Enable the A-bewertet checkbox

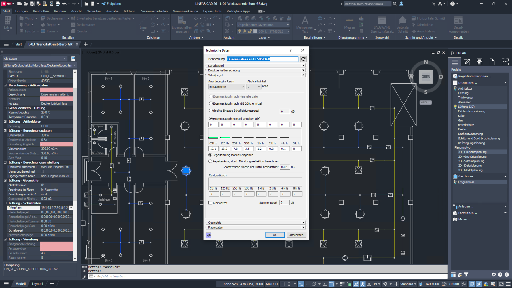coord(210,203)
